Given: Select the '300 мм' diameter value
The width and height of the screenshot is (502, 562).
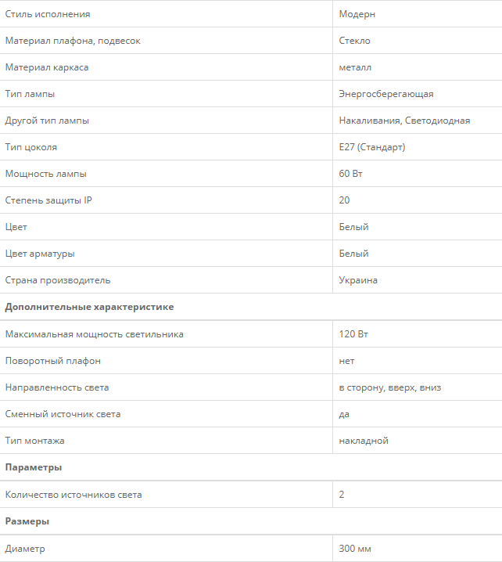Looking at the screenshot, I should pyautogui.click(x=355, y=549).
